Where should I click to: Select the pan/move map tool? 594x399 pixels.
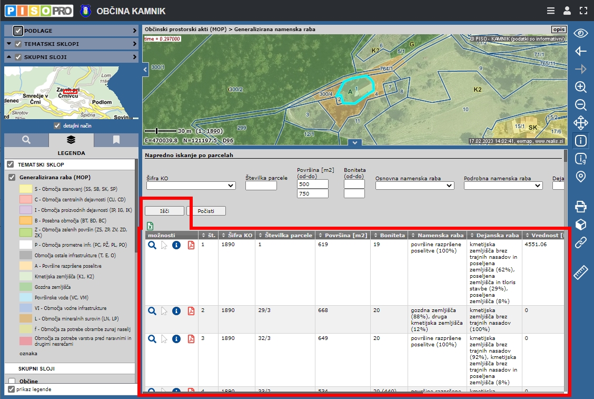(580, 123)
